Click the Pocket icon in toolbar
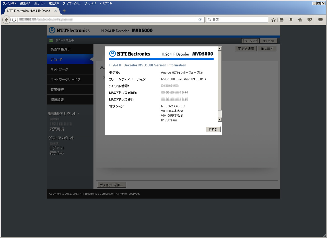 (309, 20)
